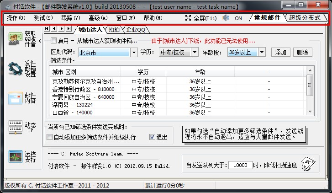Open the 帮助(H) menu
The width and height of the screenshot is (332, 193).
coord(153,18)
